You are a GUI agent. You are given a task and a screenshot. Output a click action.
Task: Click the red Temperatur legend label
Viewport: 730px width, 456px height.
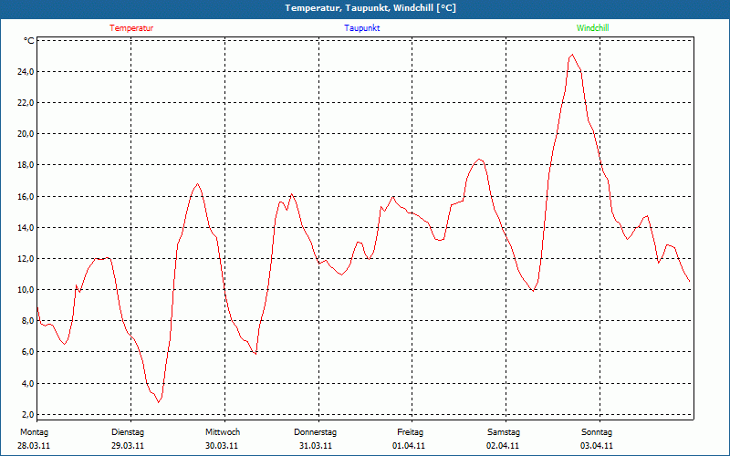coord(131,28)
